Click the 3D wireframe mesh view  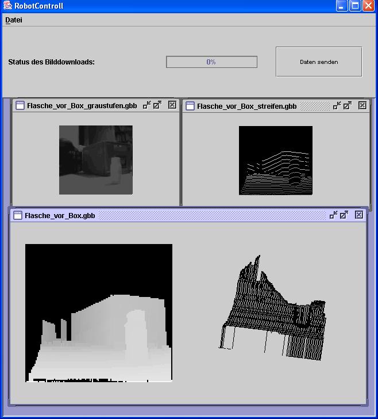[x=273, y=311]
